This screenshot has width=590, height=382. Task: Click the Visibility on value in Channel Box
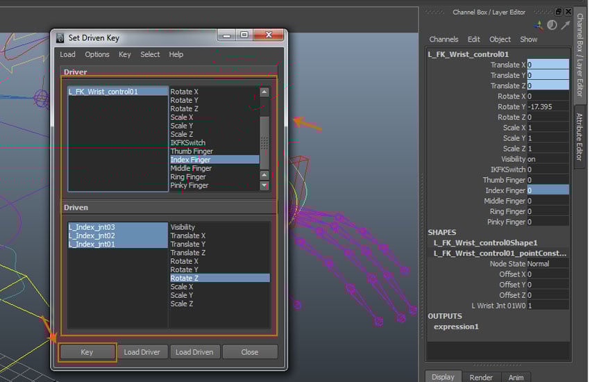[548, 159]
